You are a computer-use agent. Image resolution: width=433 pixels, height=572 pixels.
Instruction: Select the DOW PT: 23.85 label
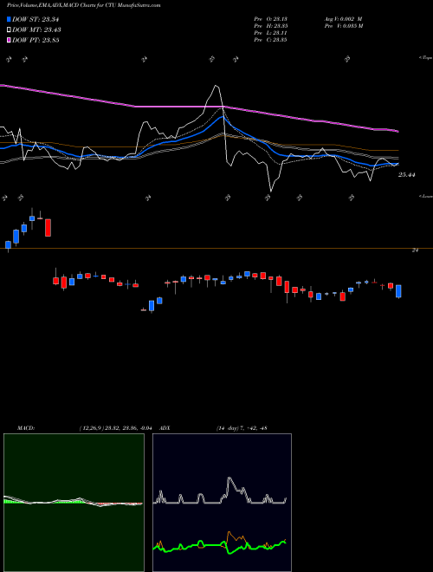pyautogui.click(x=36, y=40)
